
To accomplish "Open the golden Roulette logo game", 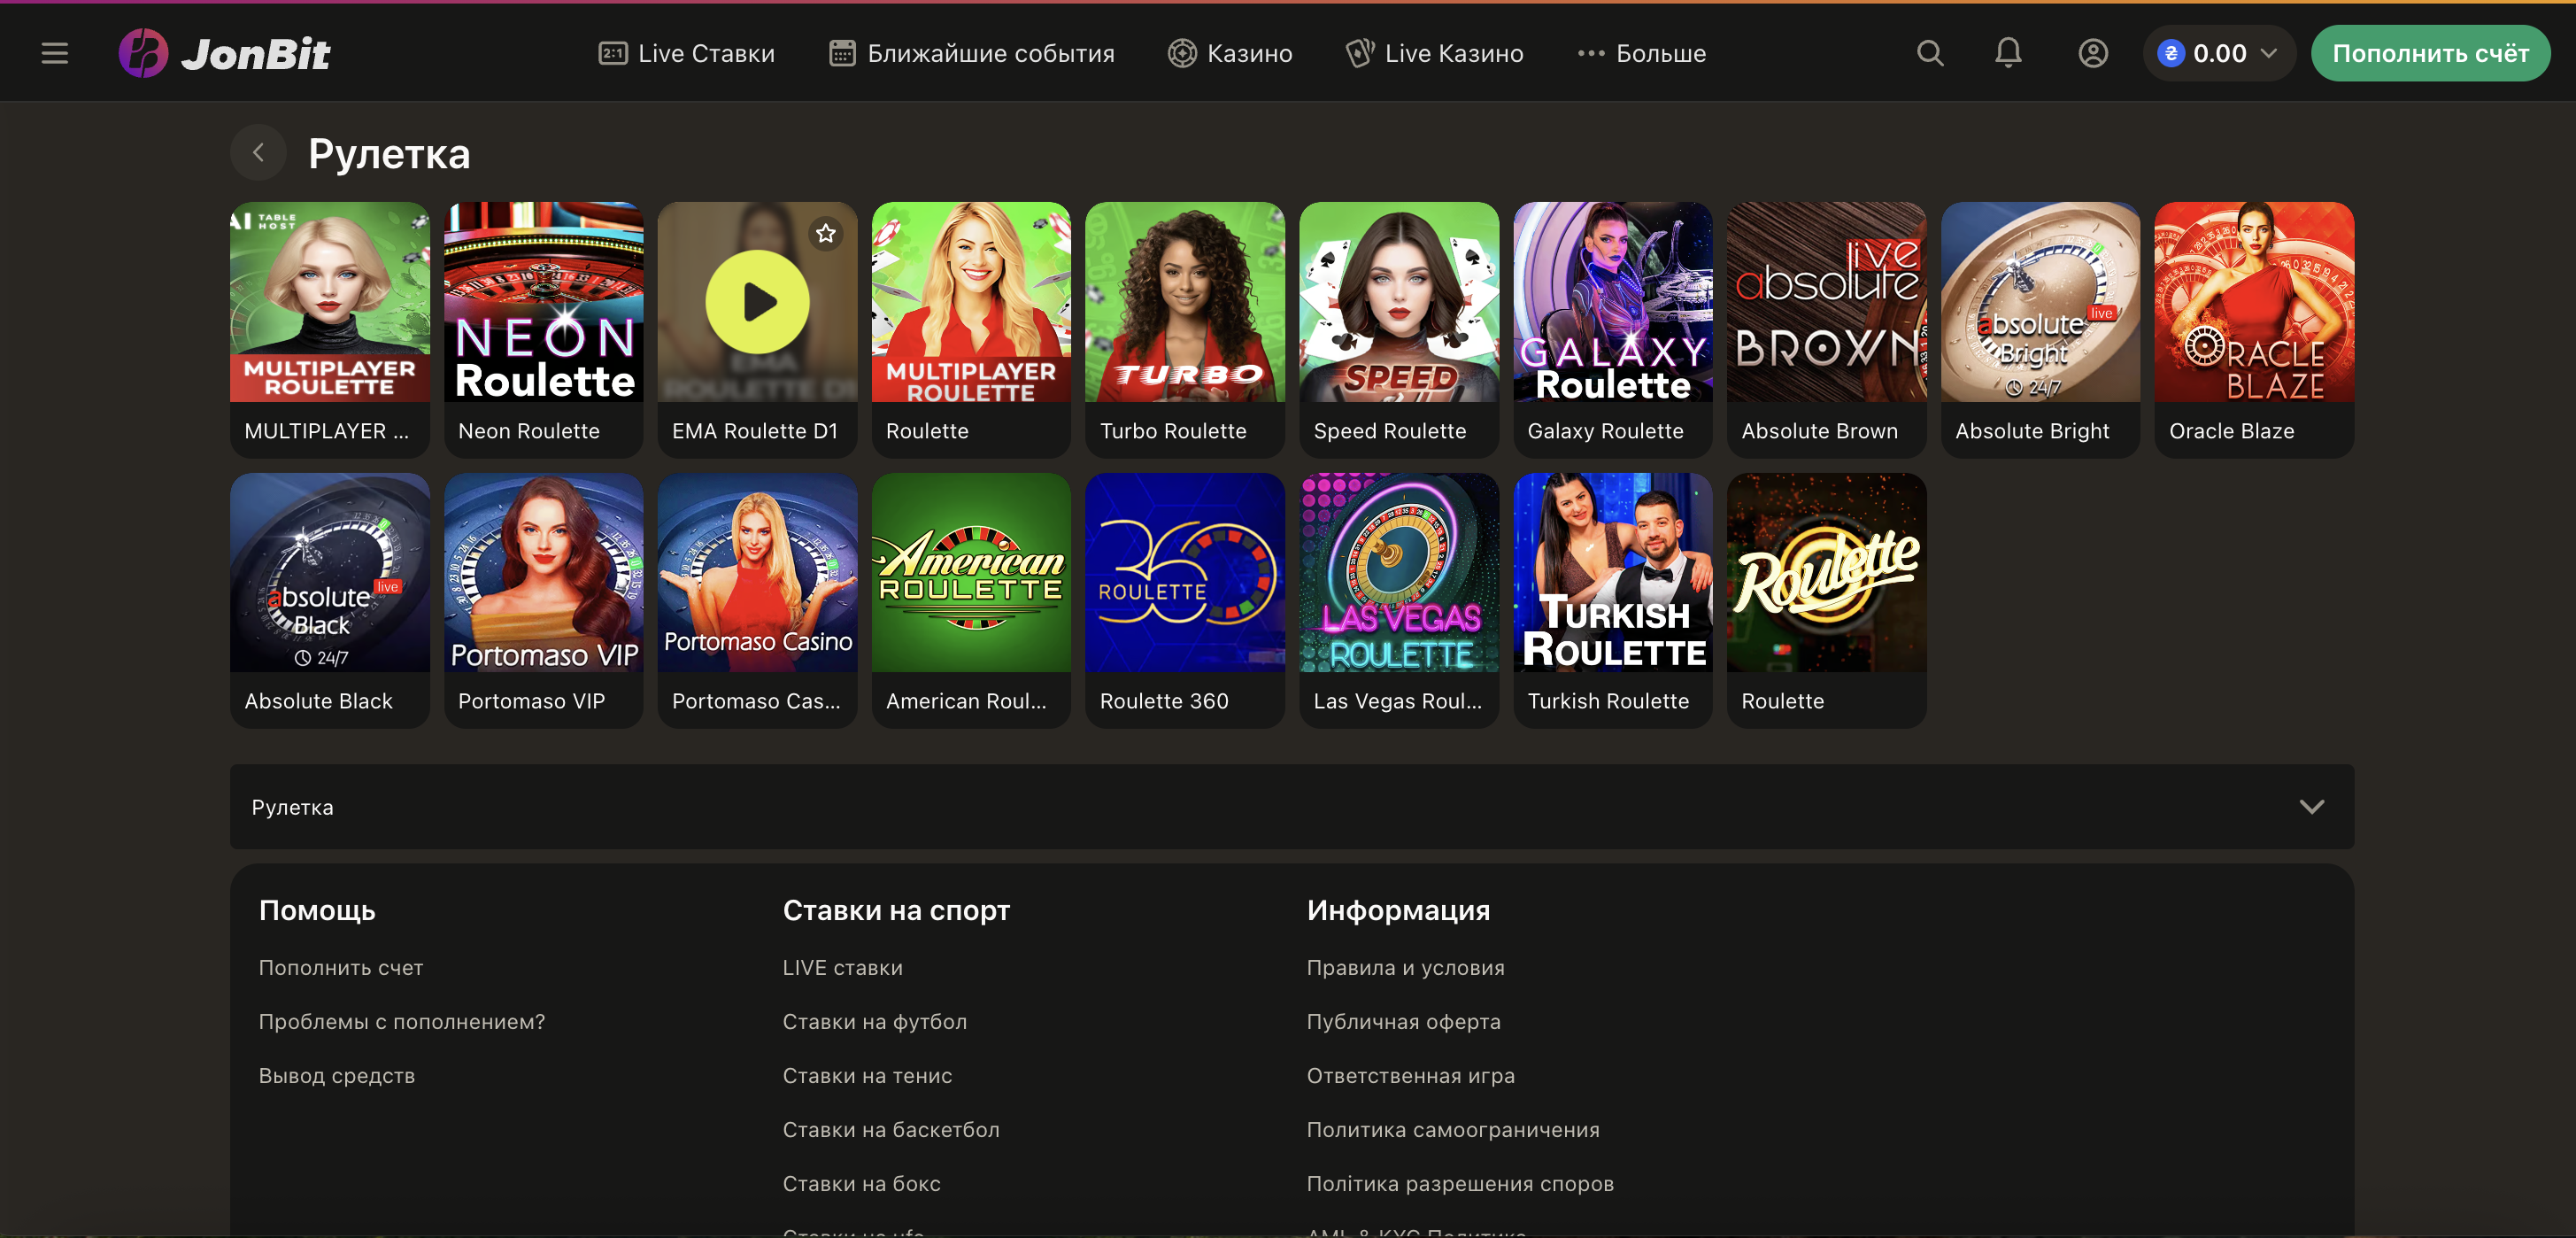I will (1827, 600).
